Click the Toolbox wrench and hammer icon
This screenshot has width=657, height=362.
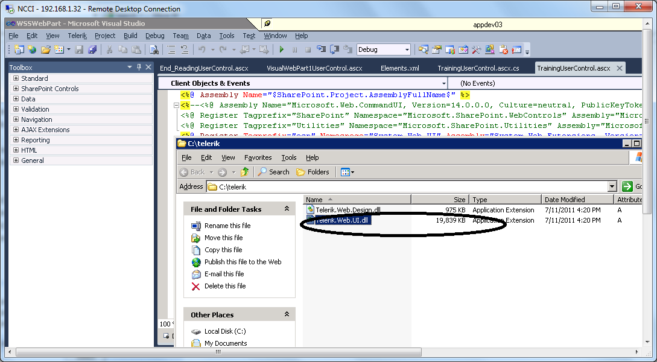coord(477,49)
